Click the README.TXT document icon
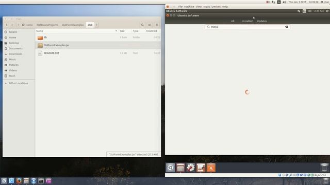Viewport: 330px width, 185px height. click(40, 53)
